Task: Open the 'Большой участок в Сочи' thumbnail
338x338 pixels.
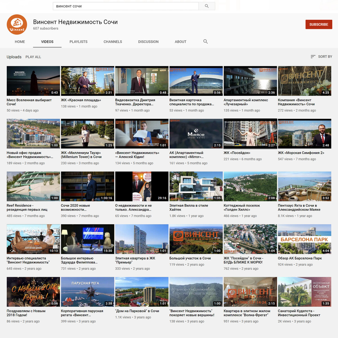Action: [196, 239]
